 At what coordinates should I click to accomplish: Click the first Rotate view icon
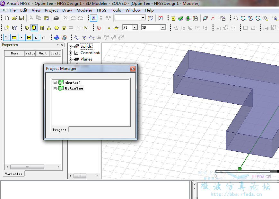coord(243,18)
